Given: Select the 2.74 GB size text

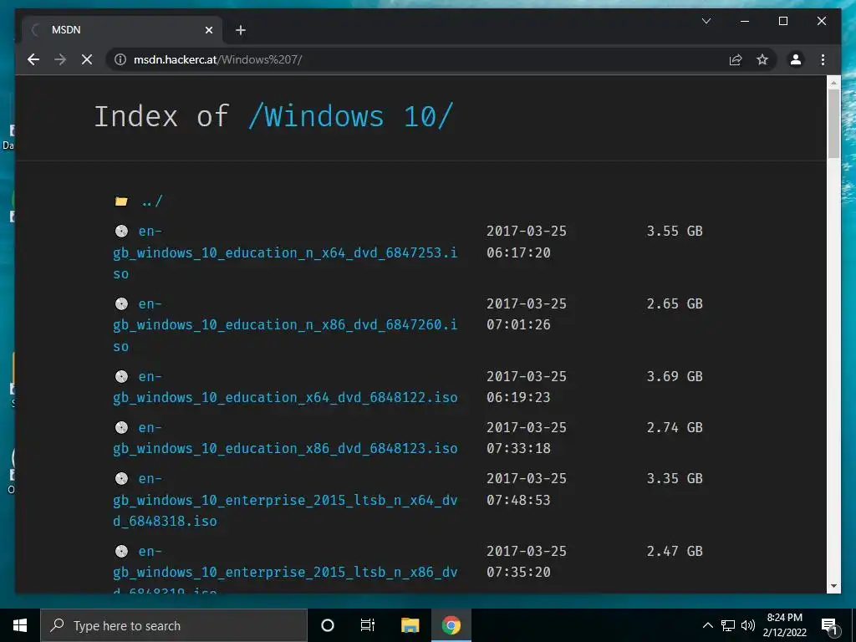Looking at the screenshot, I should pos(675,427).
